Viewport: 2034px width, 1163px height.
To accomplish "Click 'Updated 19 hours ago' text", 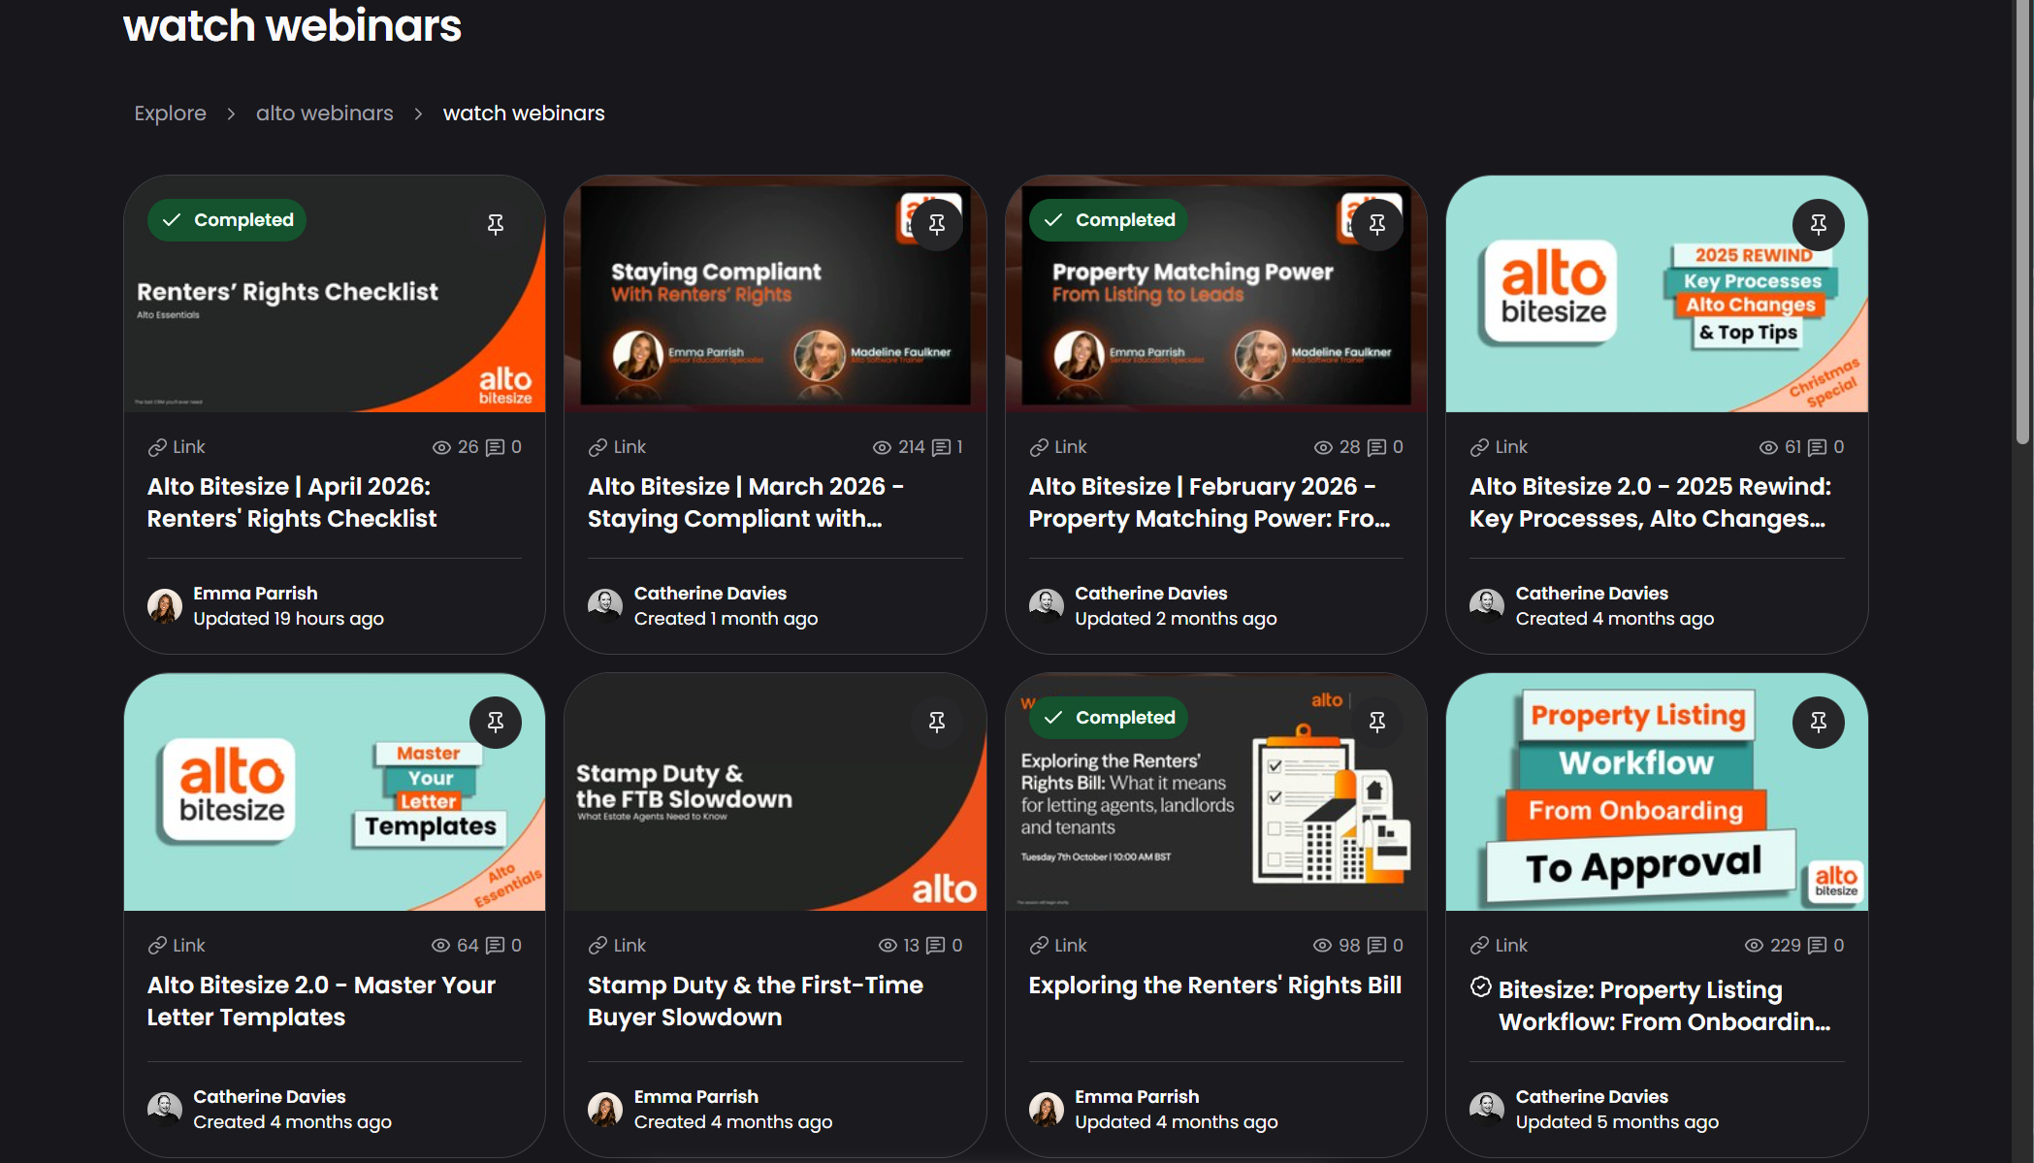I will [x=288, y=619].
